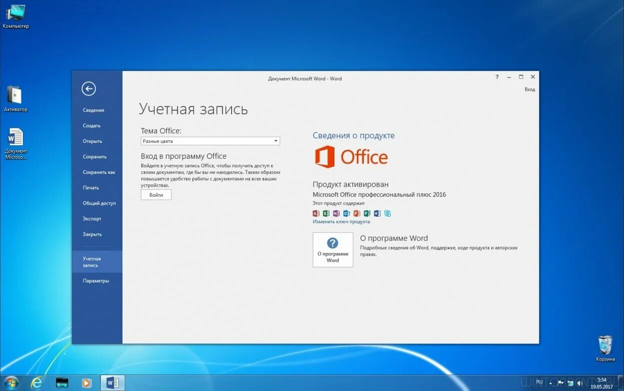The width and height of the screenshot is (624, 391).
Task: Open the Windows Start menu
Action: pyautogui.click(x=10, y=383)
